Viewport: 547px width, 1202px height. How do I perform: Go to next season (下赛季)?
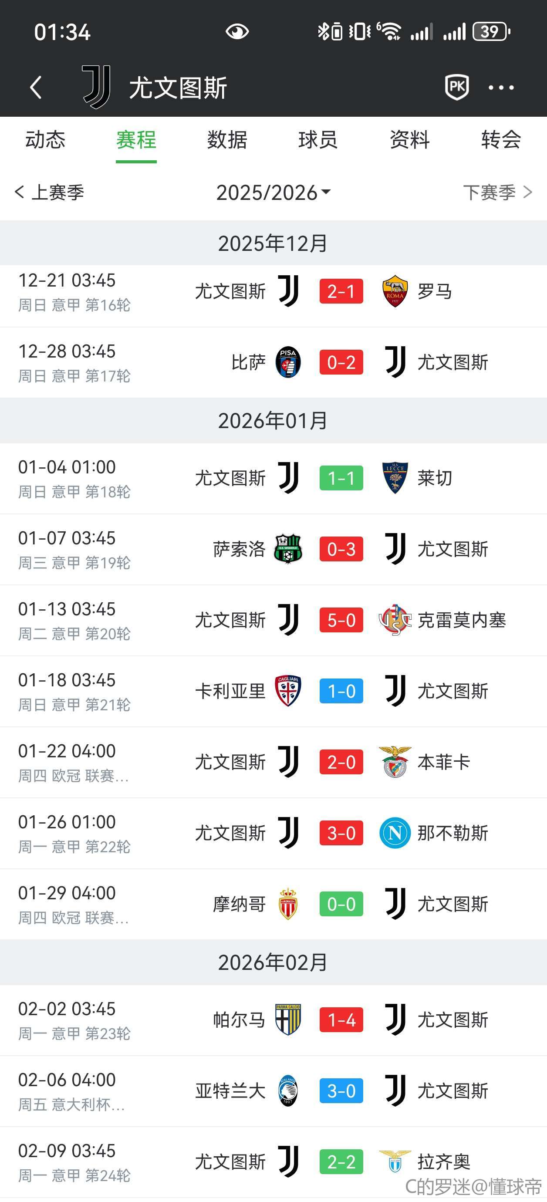[x=497, y=192]
